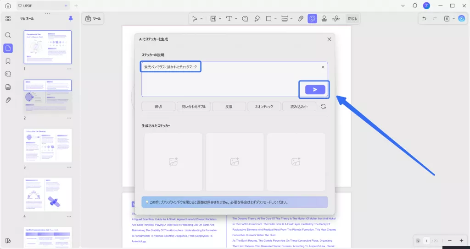Image resolution: width=470 pixels, height=249 pixels.
Task: Choose the 問い合わせバブル suggestion chip
Action: 194,106
